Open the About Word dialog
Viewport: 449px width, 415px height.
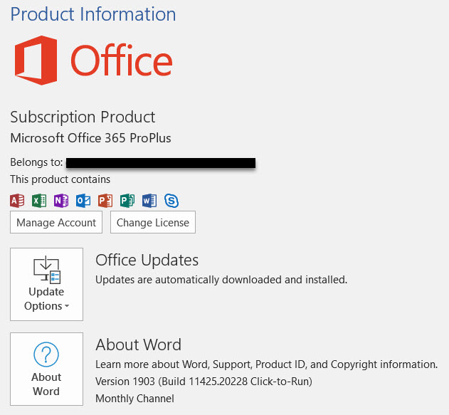click(47, 369)
